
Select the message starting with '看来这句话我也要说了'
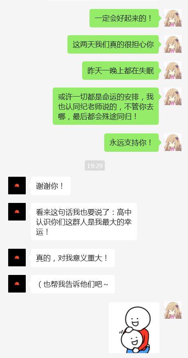click(x=84, y=221)
